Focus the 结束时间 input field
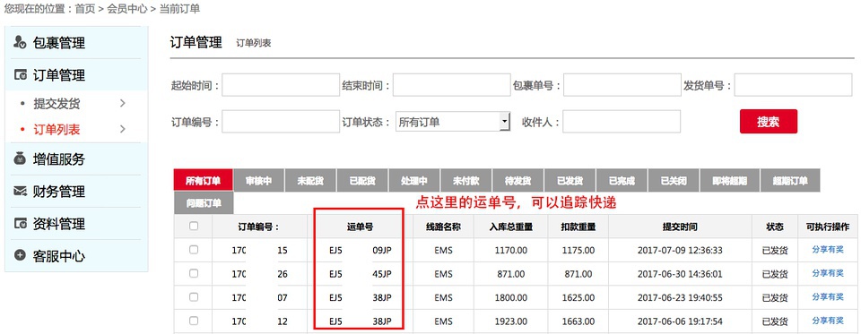861x334 pixels. pos(452,85)
